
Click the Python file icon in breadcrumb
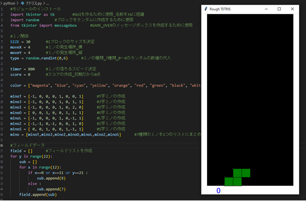pos(22,3)
